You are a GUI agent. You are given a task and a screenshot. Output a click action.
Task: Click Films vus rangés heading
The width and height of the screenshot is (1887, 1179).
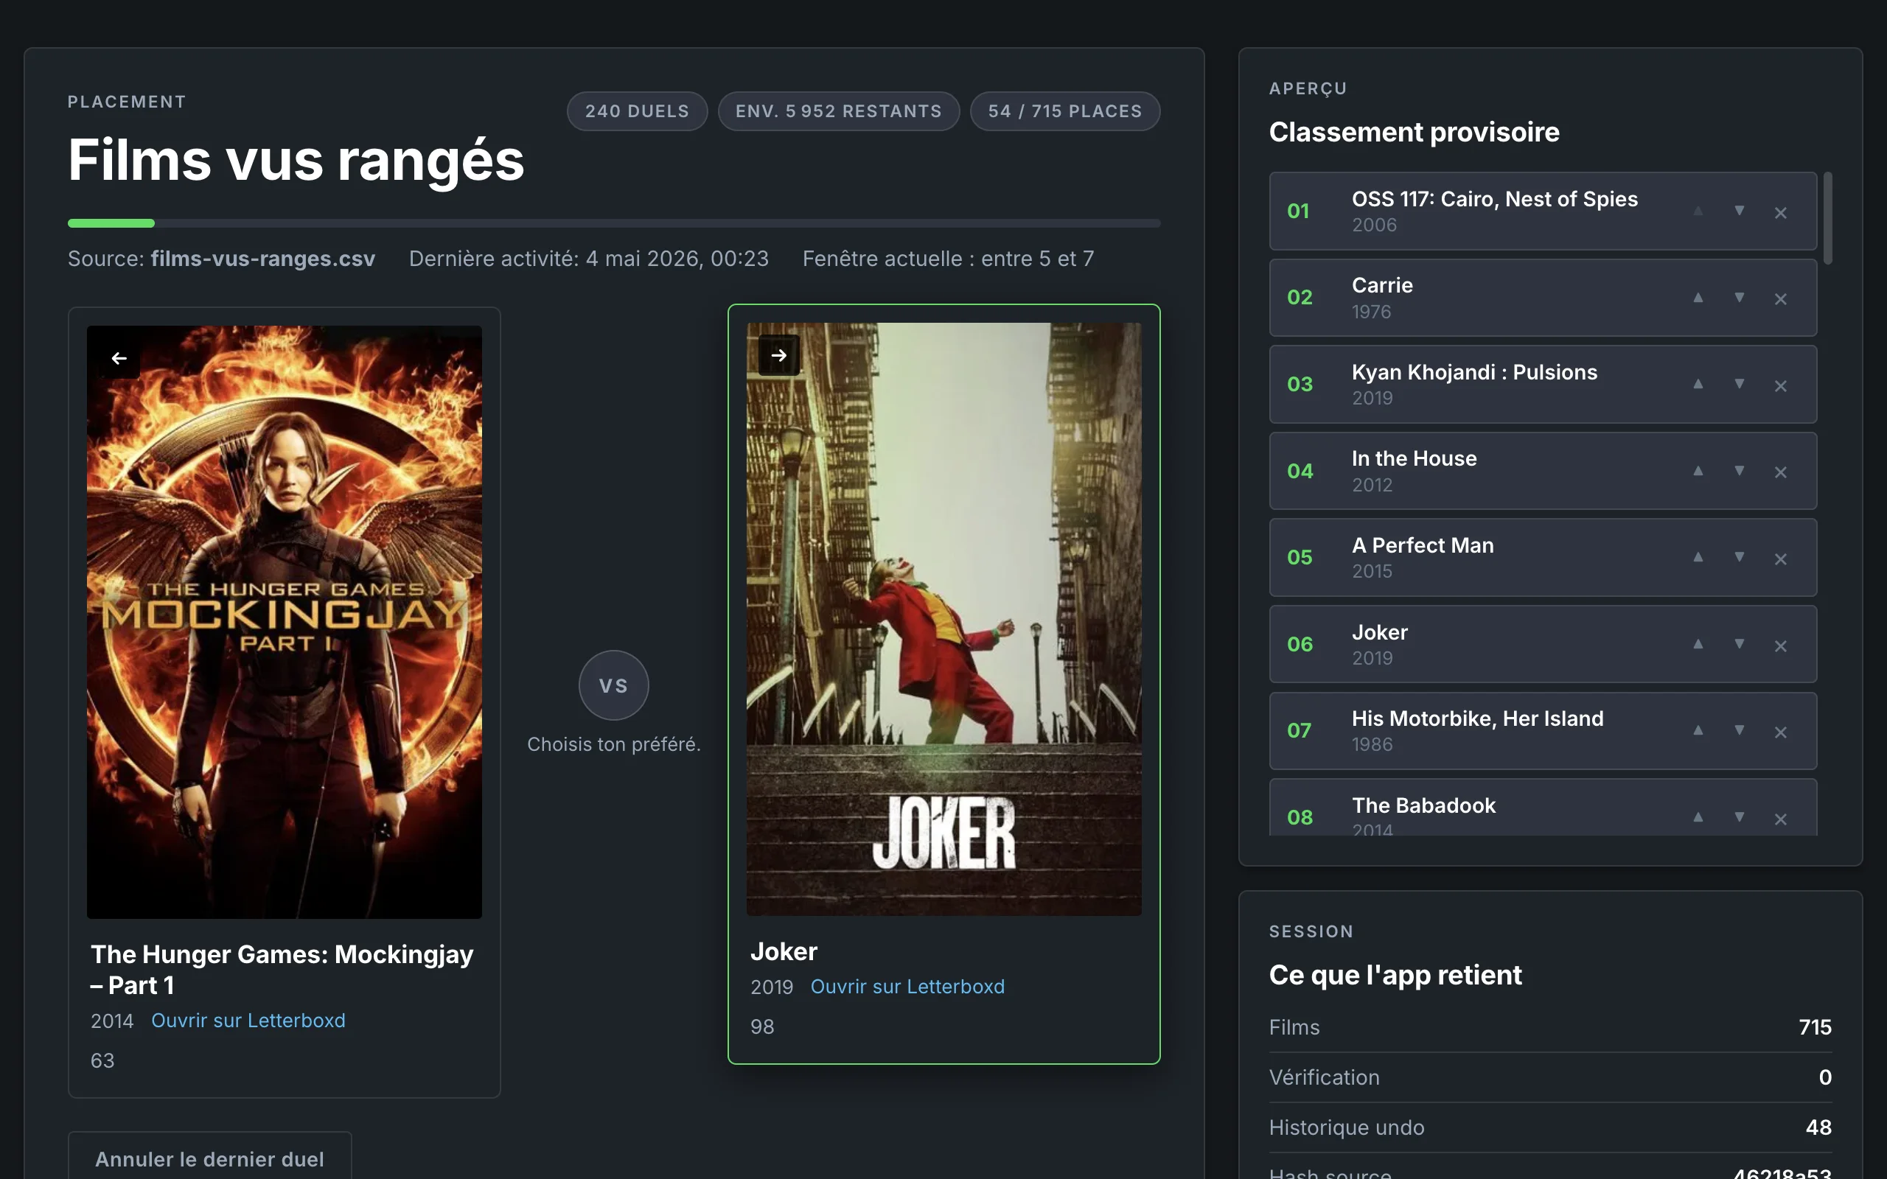pyautogui.click(x=296, y=160)
